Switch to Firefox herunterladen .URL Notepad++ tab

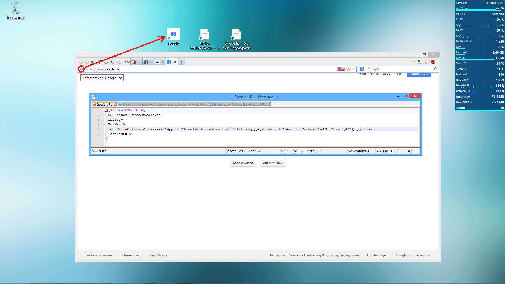[164, 104]
